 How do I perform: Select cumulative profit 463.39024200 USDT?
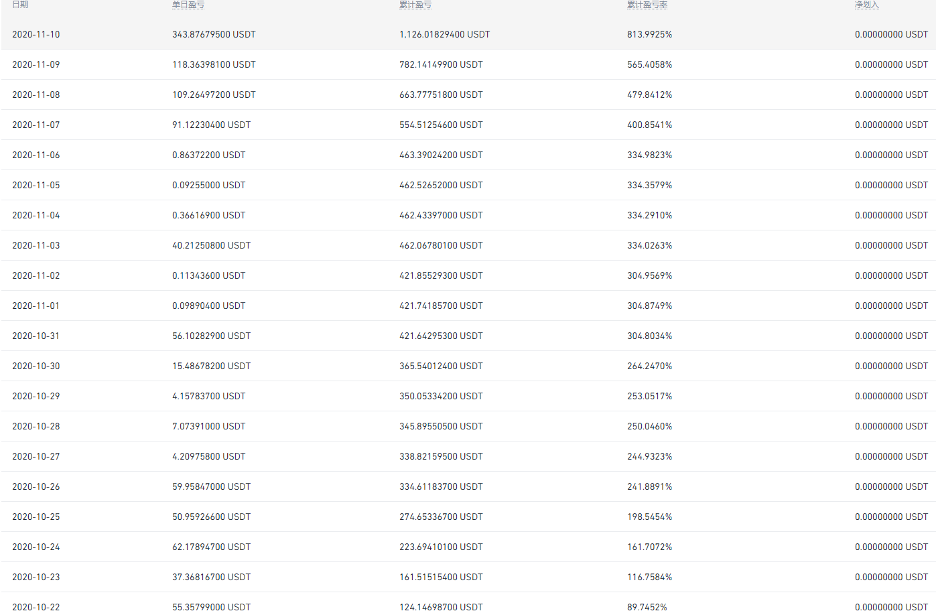point(441,155)
